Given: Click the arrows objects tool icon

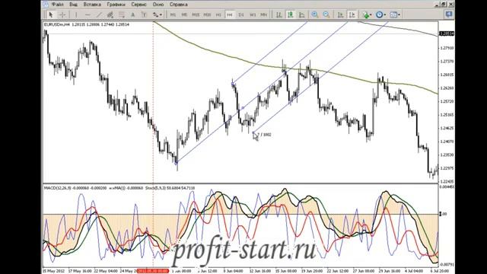Looking at the screenshot, I should pos(155,14).
